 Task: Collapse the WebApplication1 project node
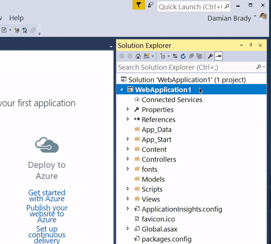tap(121, 89)
